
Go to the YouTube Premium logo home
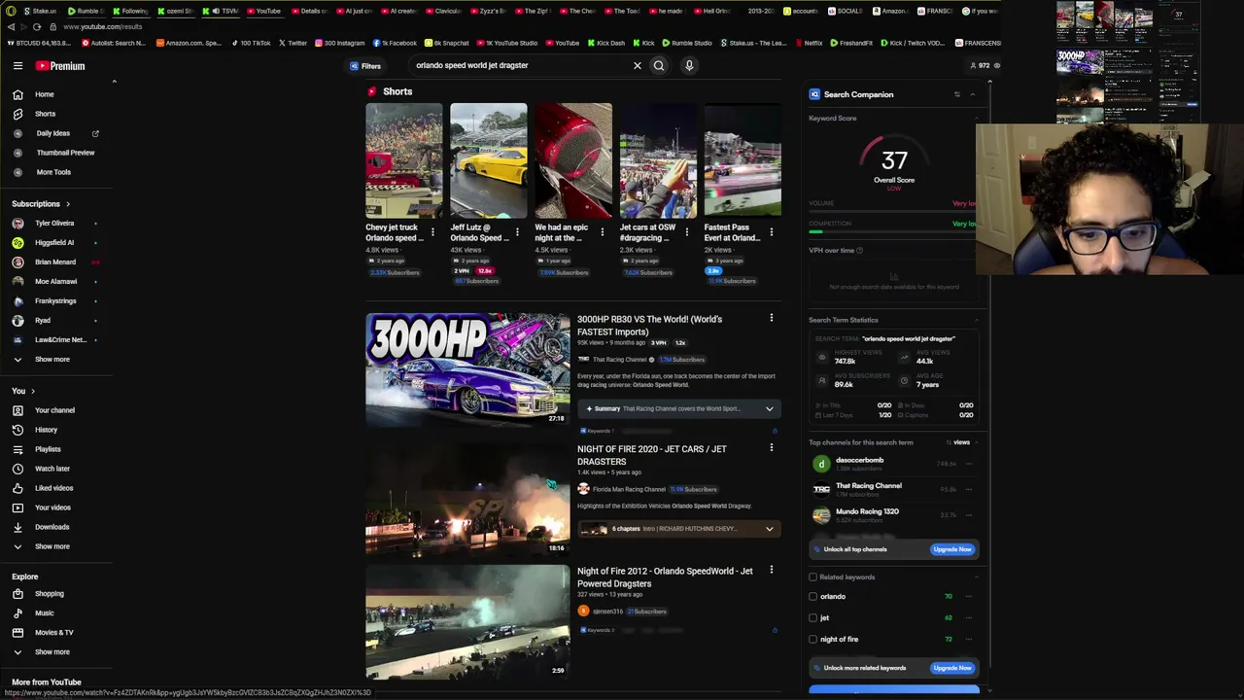(x=60, y=66)
